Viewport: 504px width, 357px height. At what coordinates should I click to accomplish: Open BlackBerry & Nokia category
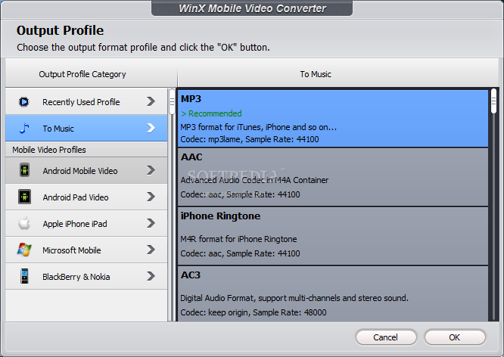[x=86, y=276]
